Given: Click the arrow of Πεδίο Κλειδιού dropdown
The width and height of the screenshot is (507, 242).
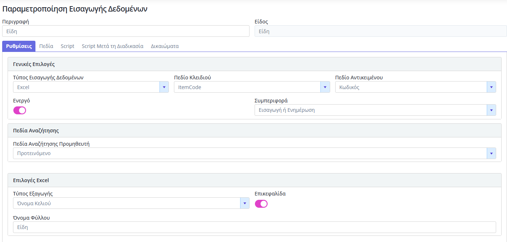Looking at the screenshot, I should coord(325,87).
